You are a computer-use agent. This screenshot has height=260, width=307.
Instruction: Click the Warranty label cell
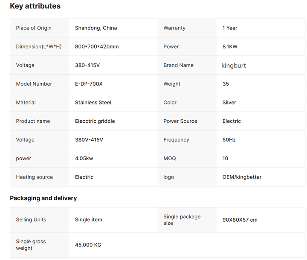pos(187,28)
